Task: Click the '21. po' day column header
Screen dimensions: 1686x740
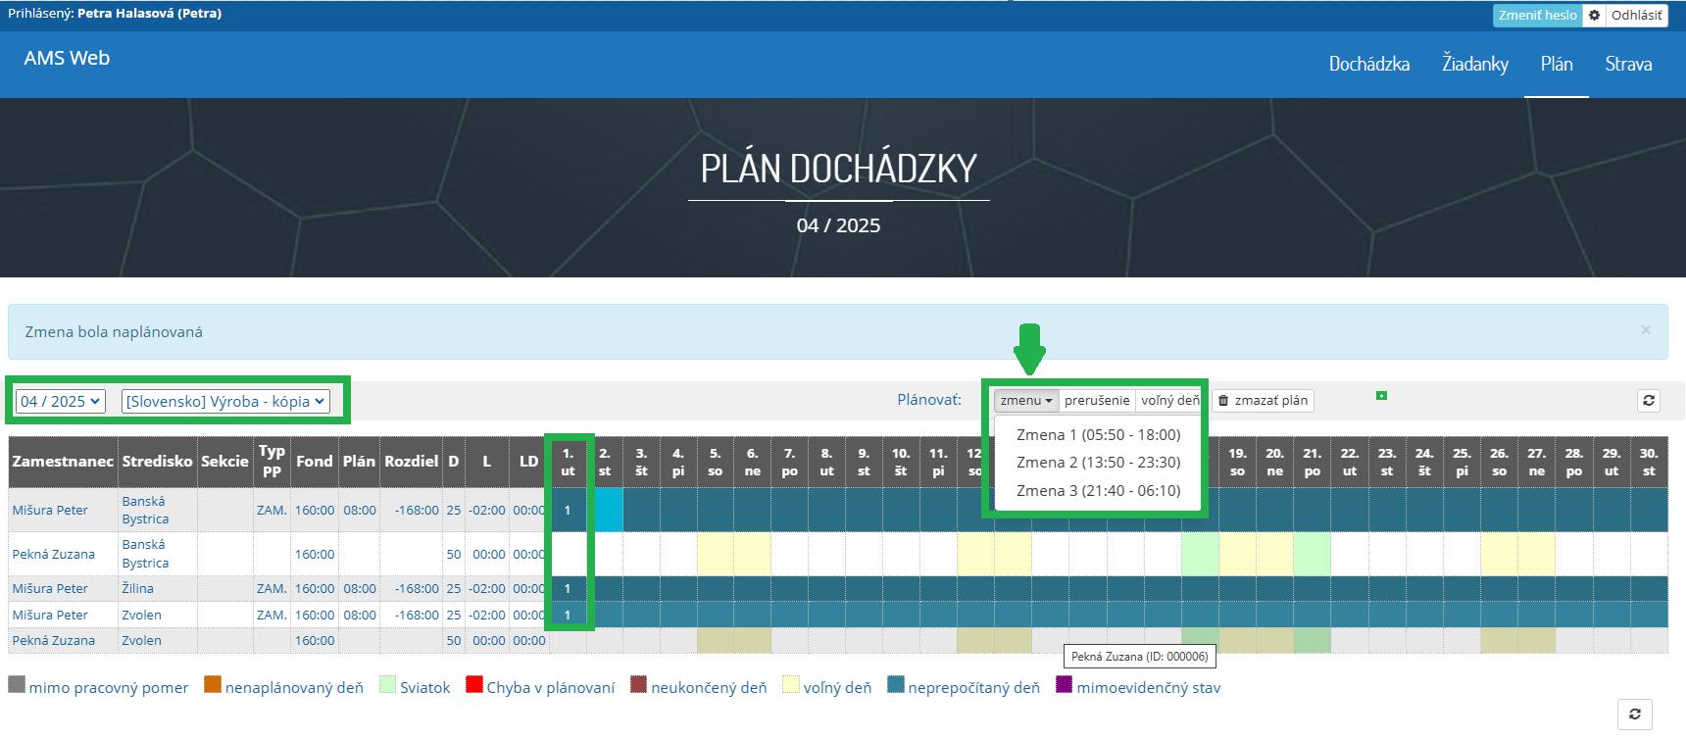Action: tap(1313, 462)
